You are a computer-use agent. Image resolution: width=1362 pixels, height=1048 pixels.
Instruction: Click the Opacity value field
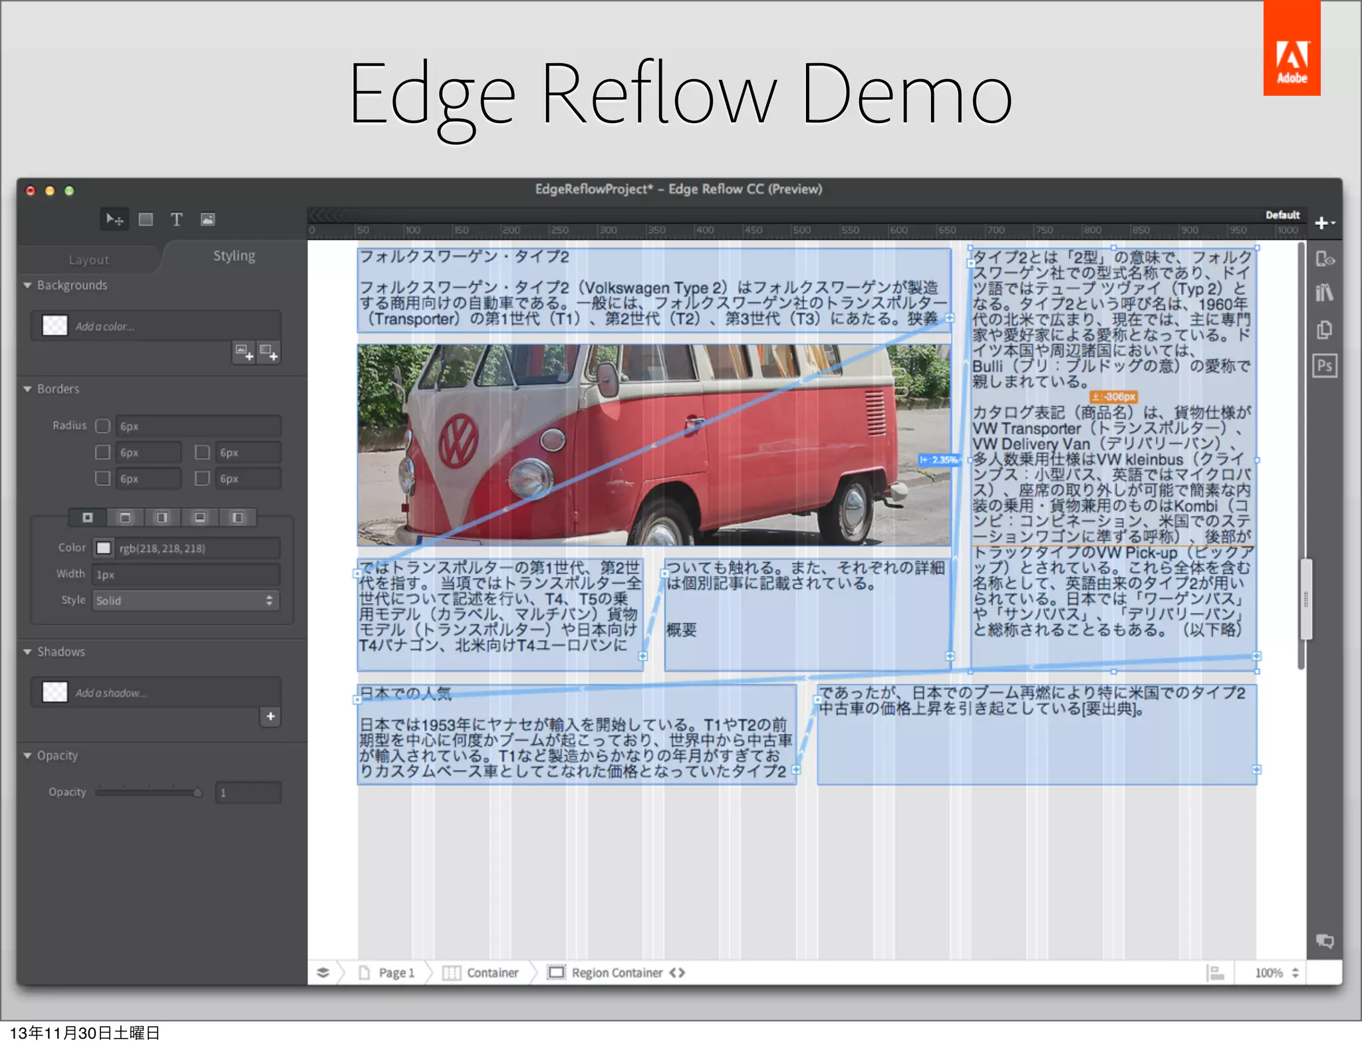(x=248, y=793)
